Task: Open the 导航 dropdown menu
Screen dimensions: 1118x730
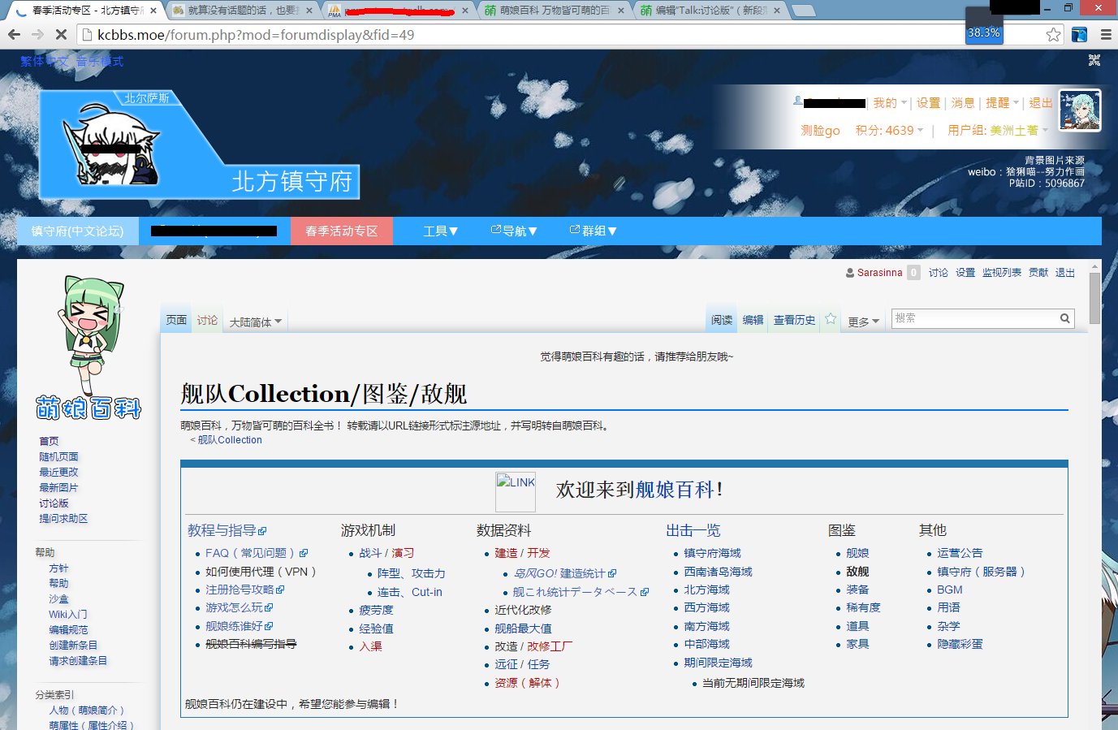Action: point(514,231)
